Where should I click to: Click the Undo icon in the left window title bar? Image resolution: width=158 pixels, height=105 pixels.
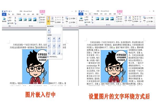7,11
